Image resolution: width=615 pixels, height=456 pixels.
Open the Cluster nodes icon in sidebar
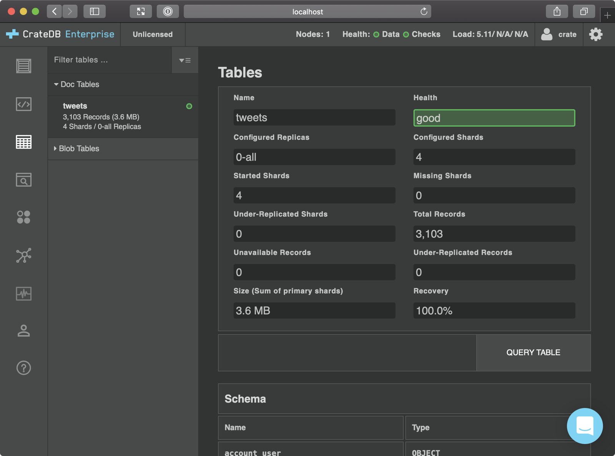pos(23,255)
